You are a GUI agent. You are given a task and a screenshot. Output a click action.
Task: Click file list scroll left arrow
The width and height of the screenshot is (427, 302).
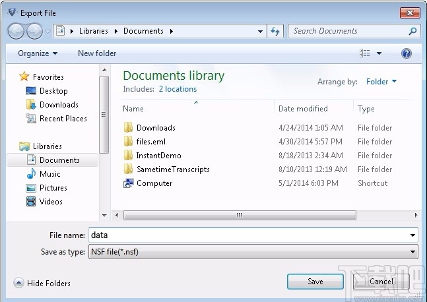(117, 215)
